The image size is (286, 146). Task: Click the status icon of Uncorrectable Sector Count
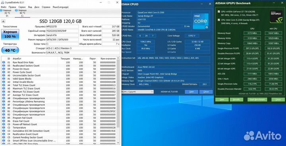click(4, 76)
